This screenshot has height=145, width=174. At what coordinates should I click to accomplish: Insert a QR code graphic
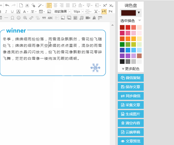[75, 18]
